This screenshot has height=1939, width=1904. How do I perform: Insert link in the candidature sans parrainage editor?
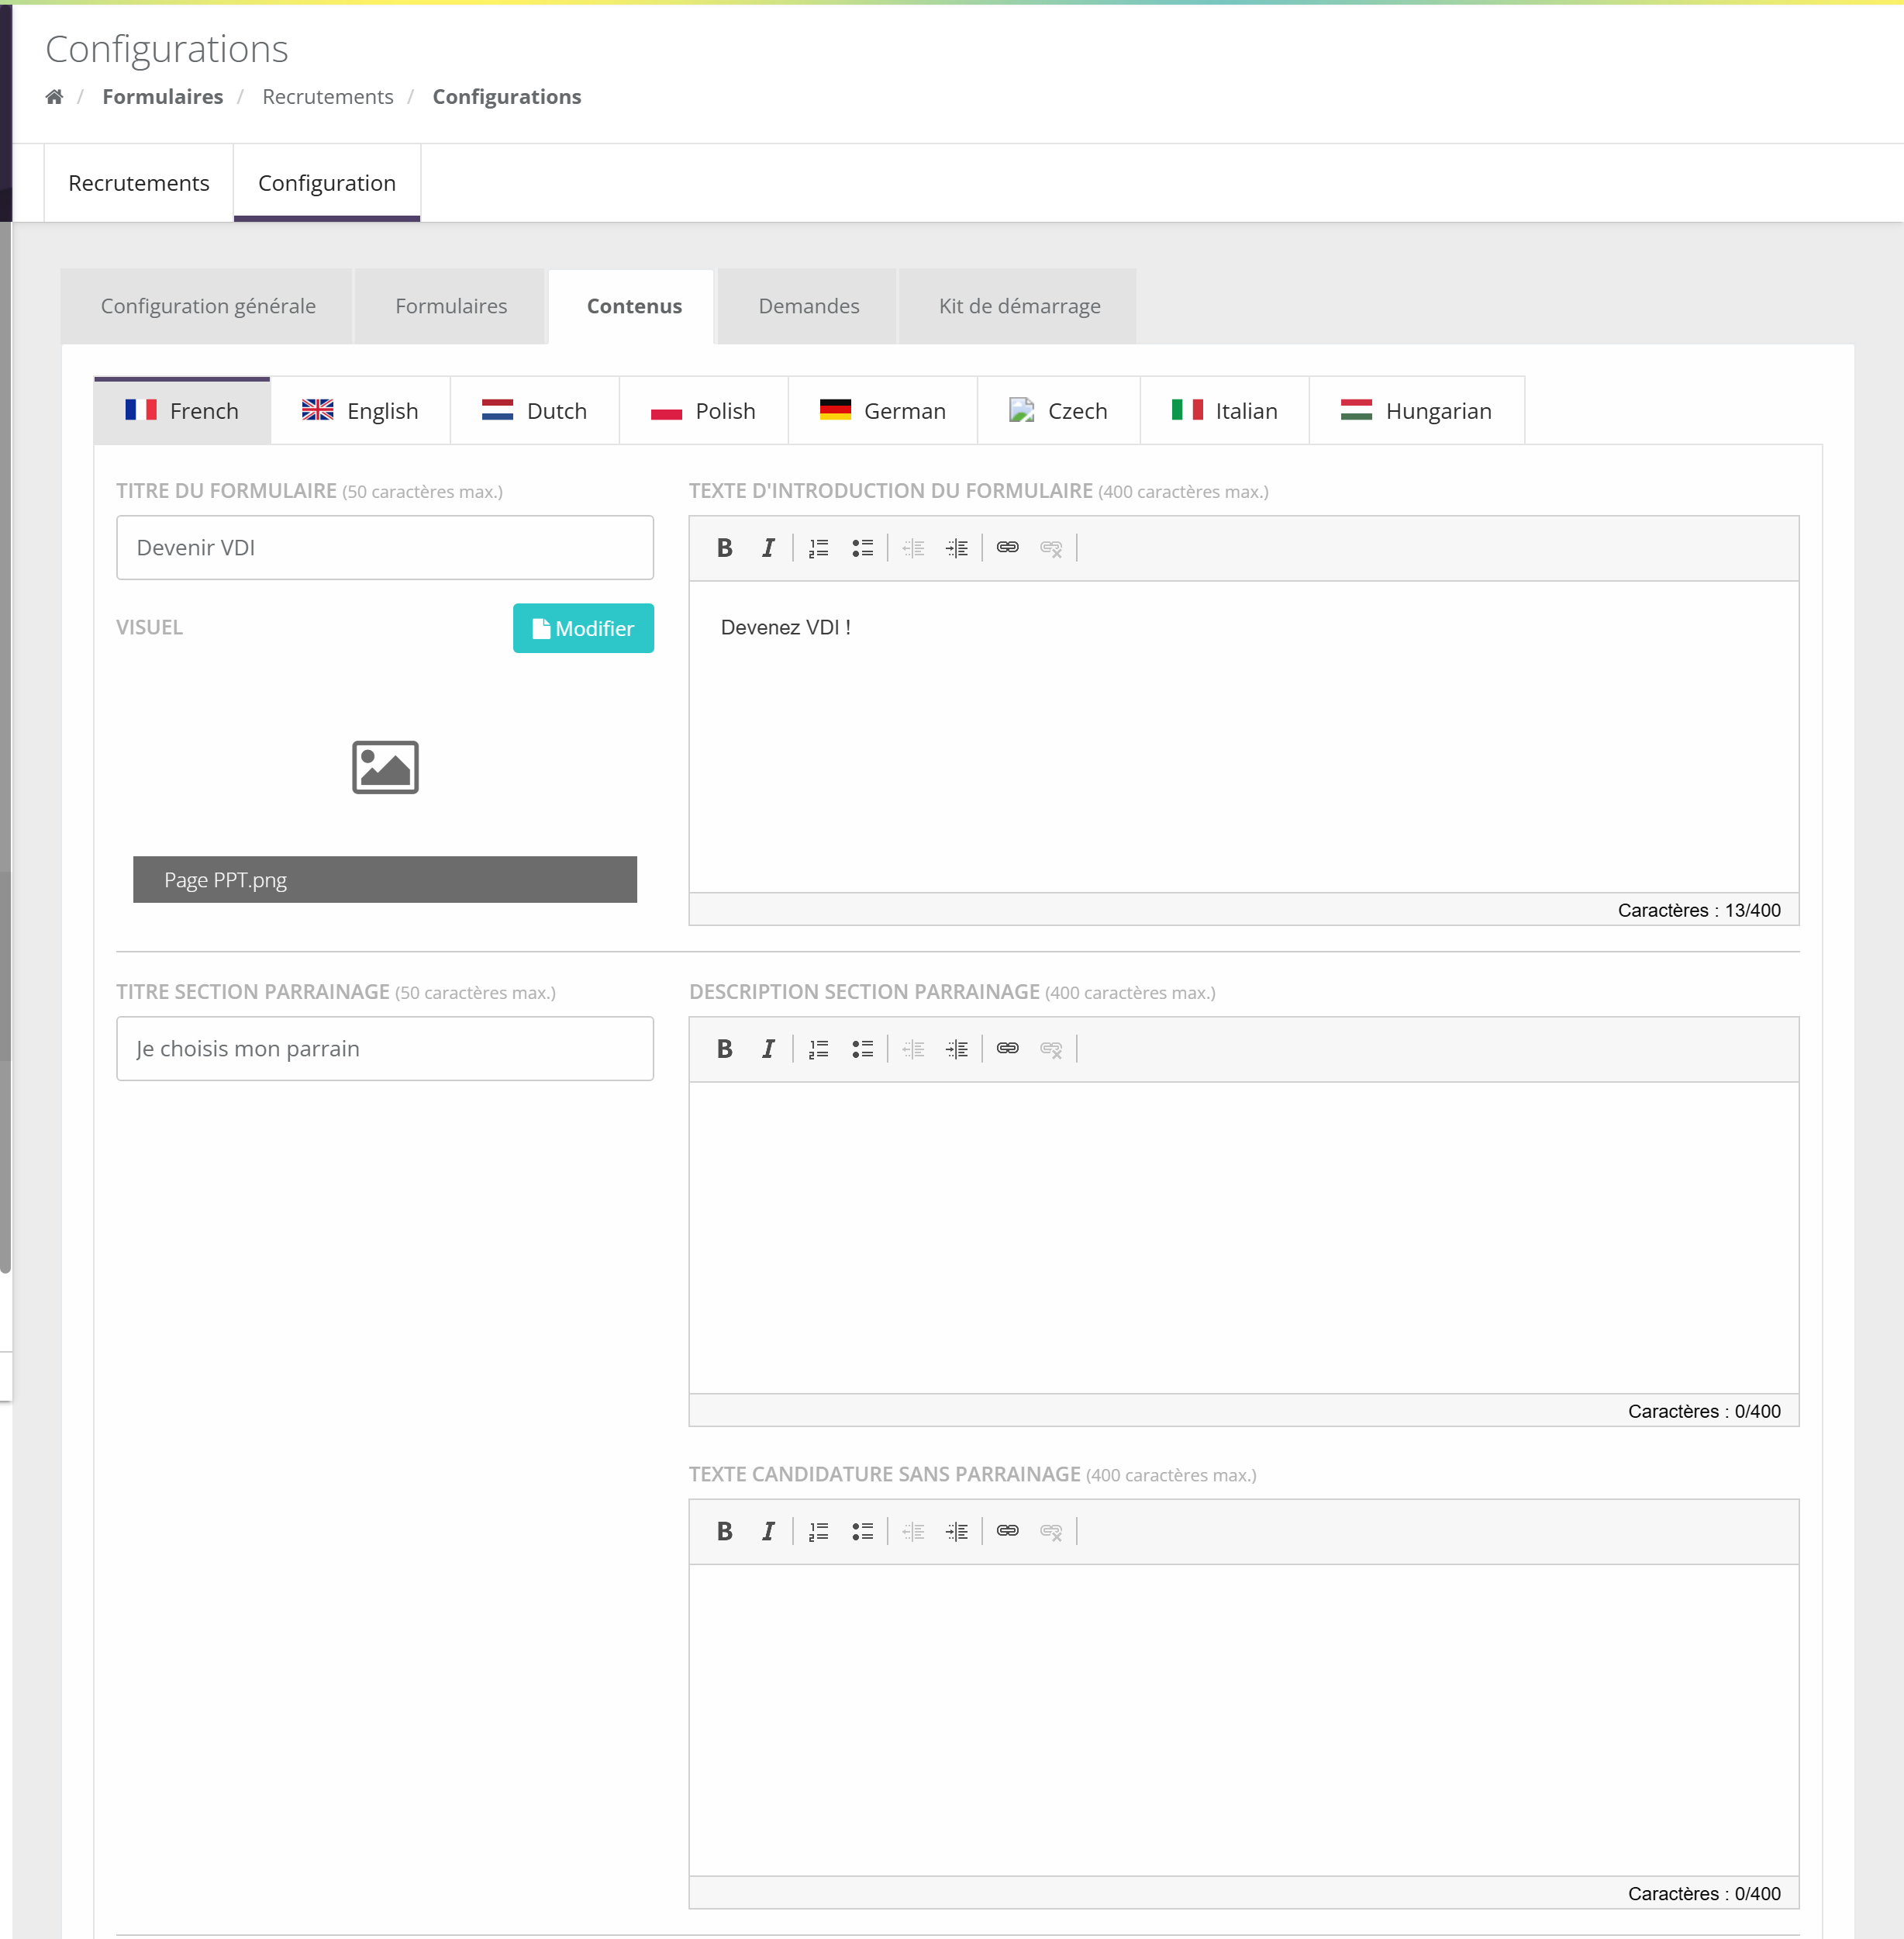tap(1007, 1531)
